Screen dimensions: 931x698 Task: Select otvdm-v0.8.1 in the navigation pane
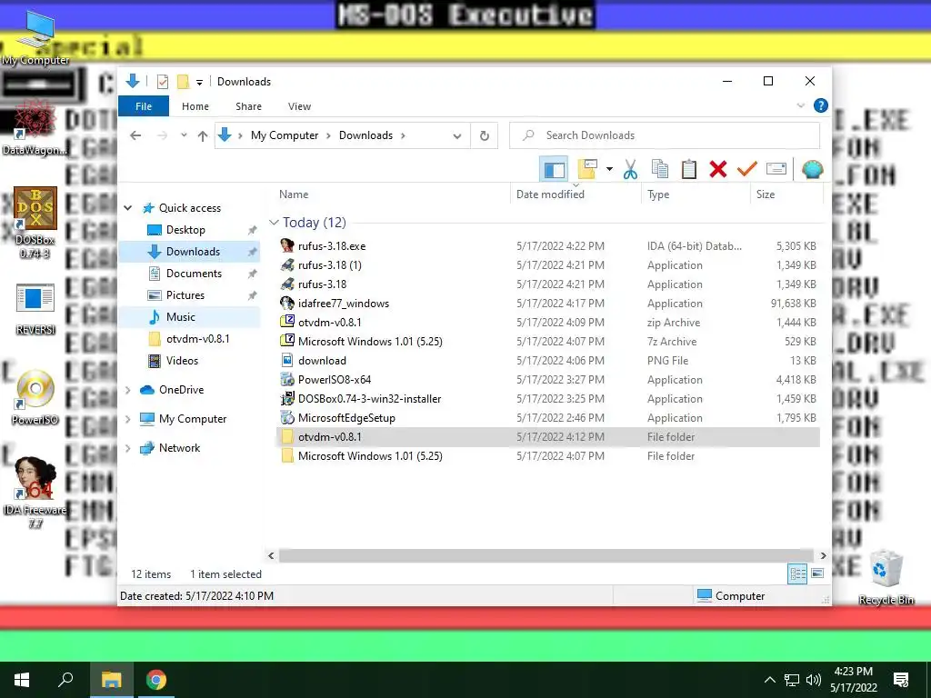click(x=197, y=339)
